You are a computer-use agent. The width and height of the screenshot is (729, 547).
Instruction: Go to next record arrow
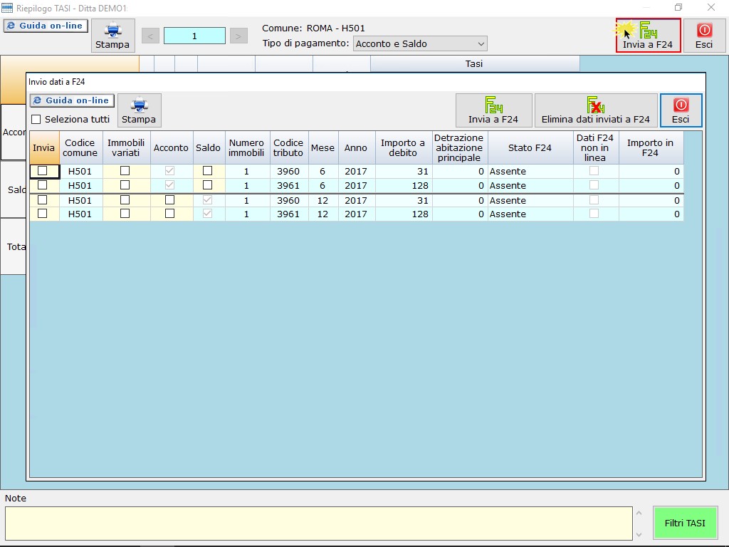pos(238,36)
